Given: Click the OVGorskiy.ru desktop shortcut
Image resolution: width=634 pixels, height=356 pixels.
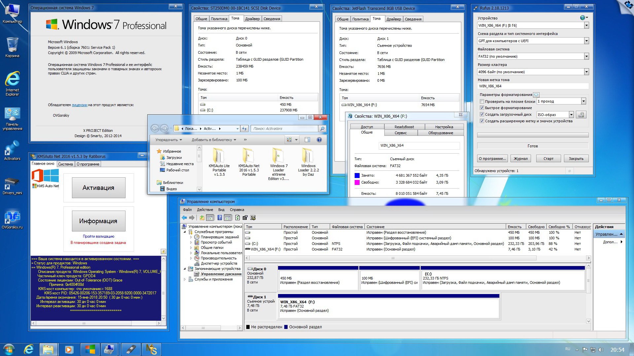Looking at the screenshot, I should pyautogui.click(x=12, y=220).
